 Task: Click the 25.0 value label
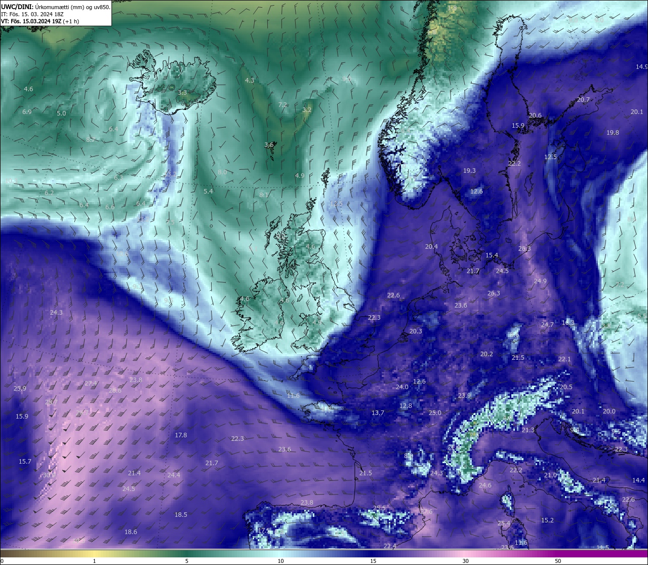[x=435, y=412]
